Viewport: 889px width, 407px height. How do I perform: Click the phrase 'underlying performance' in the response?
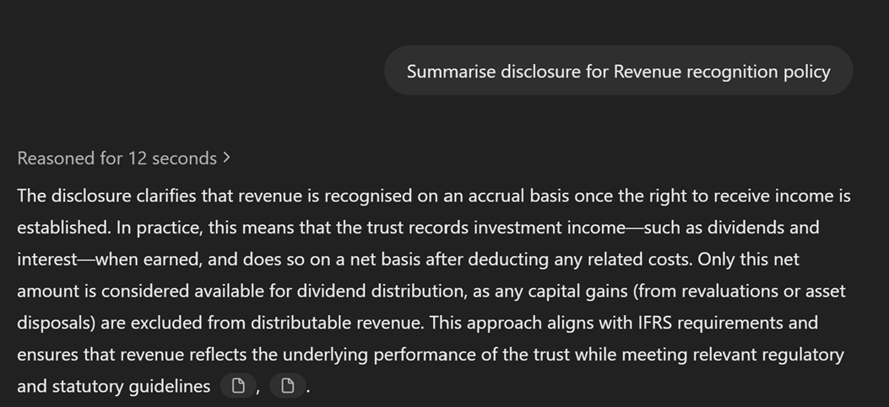tap(377, 355)
